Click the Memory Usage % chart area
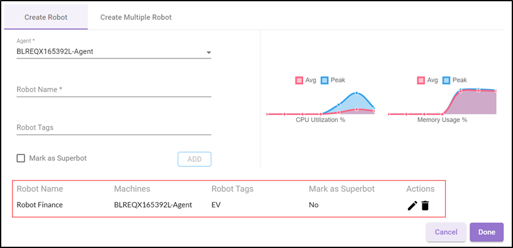 coord(443,101)
